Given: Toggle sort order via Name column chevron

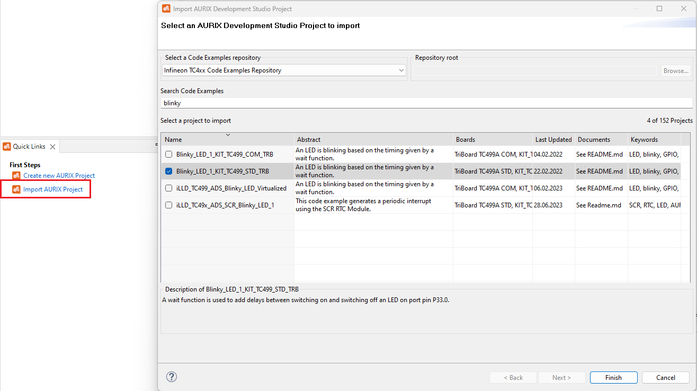Looking at the screenshot, I should tap(228, 136).
